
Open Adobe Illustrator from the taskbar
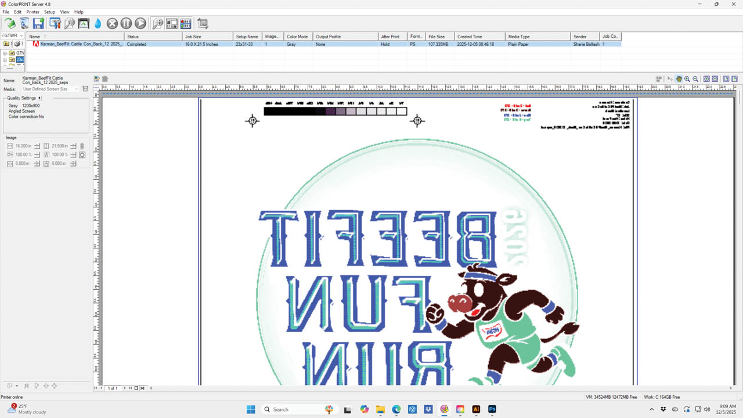tap(476, 409)
